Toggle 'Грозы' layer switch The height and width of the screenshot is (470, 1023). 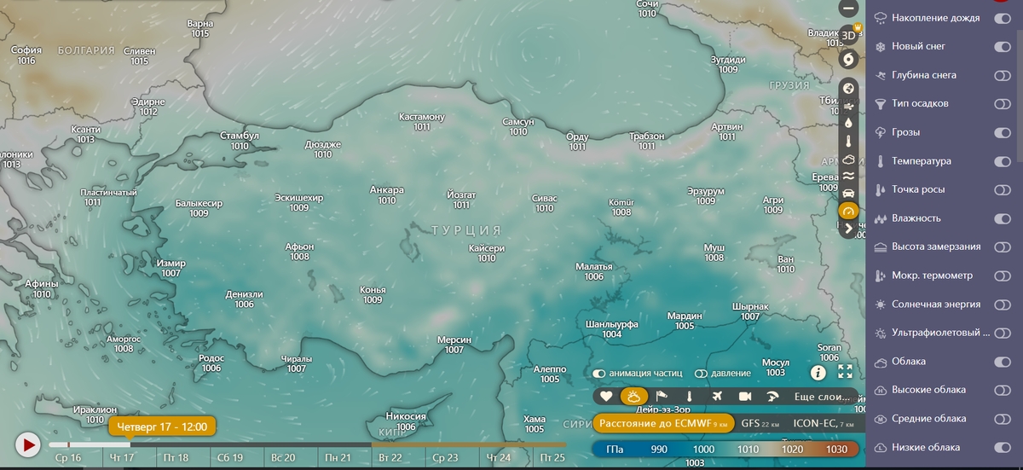(x=1003, y=132)
